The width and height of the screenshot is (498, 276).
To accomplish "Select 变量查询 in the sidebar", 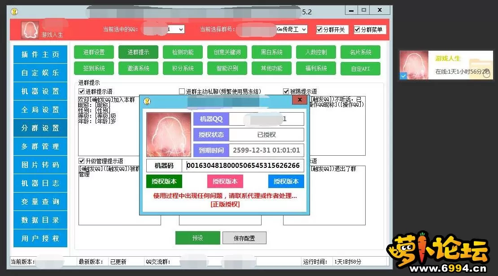I will [40, 202].
